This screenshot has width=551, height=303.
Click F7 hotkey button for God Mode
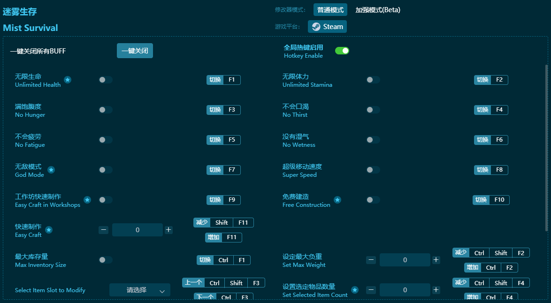pos(223,170)
